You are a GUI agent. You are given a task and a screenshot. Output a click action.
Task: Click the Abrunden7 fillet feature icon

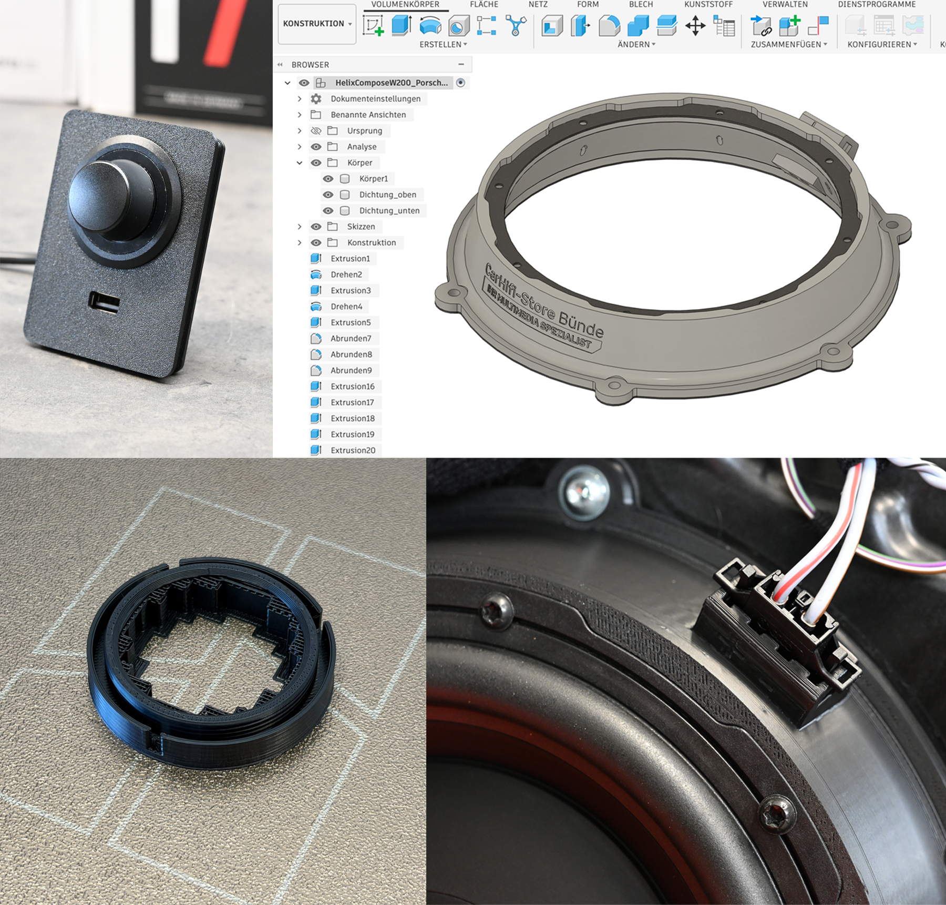(316, 339)
